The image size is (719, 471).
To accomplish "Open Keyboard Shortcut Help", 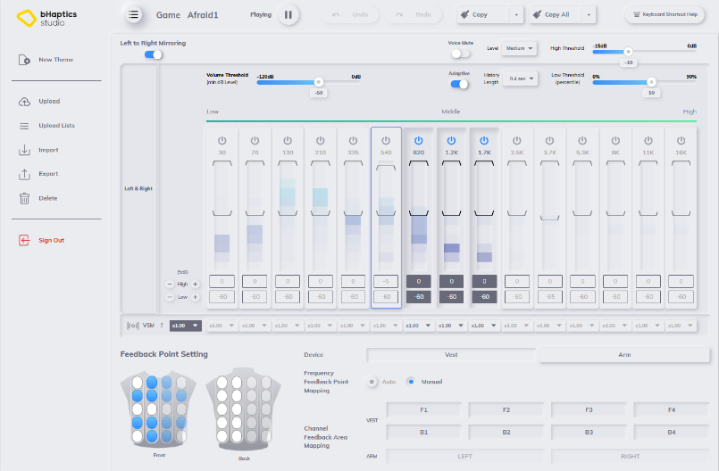I will point(664,14).
